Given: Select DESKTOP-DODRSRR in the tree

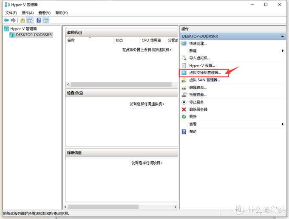Looking at the screenshot, I should (x=34, y=35).
